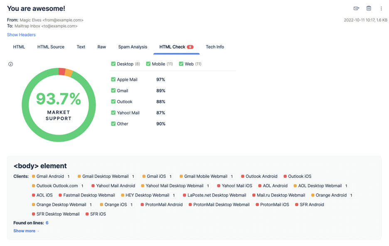The width and height of the screenshot is (389, 246).
Task: Click the trash delete icon
Action: [x=369, y=8]
